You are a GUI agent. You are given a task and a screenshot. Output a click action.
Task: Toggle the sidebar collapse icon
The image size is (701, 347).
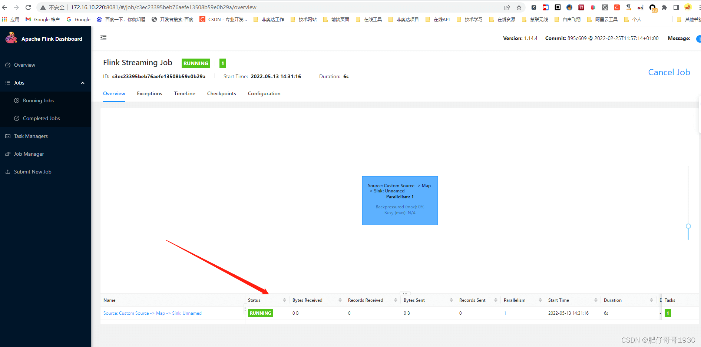pyautogui.click(x=103, y=37)
